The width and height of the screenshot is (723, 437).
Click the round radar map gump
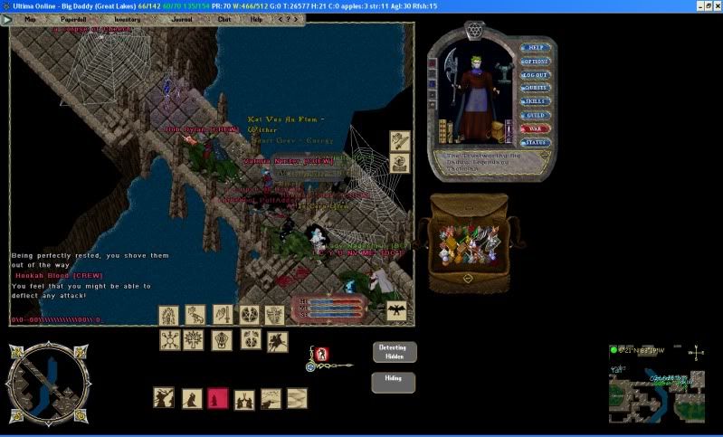[x=48, y=384]
